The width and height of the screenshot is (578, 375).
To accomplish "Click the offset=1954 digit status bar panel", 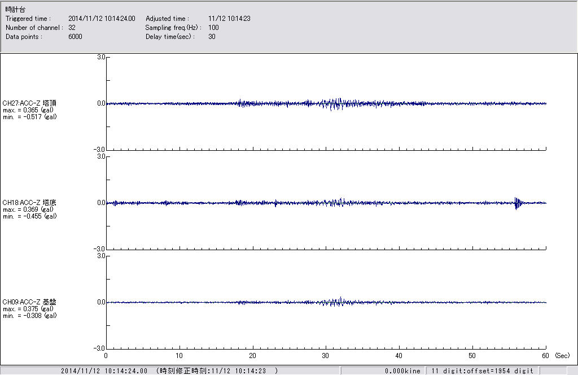I will [x=481, y=371].
